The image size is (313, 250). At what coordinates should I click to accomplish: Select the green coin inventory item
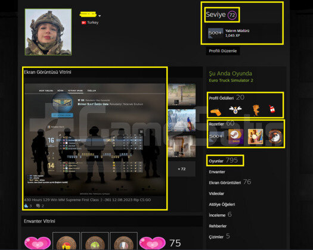[95, 241]
